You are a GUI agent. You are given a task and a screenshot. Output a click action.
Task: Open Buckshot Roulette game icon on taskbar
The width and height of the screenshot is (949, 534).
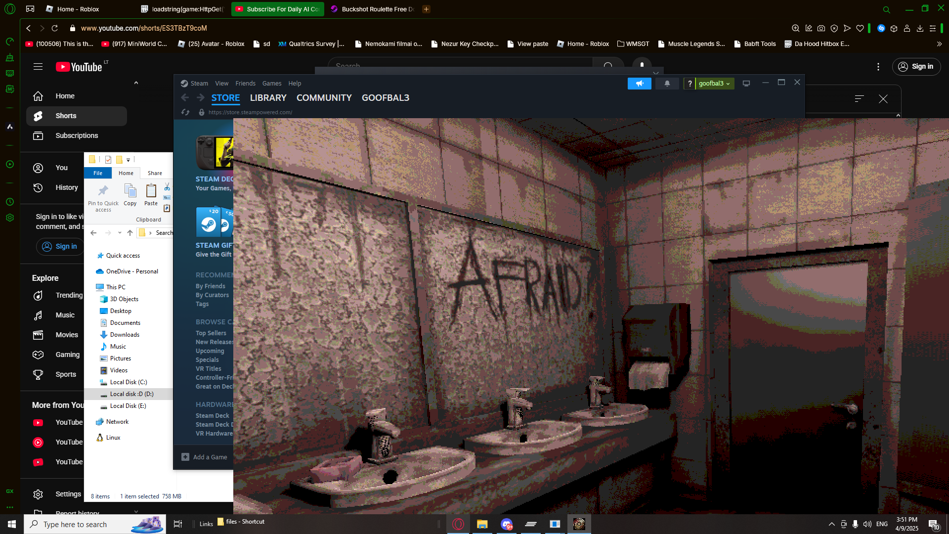pos(579,524)
